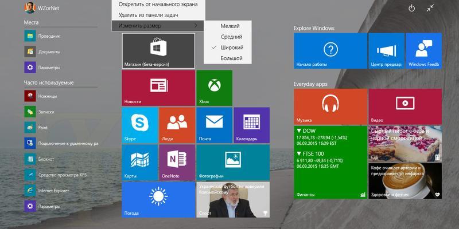Open the Еда recipe tile
This screenshot has width=459, height=229.
(x=405, y=144)
